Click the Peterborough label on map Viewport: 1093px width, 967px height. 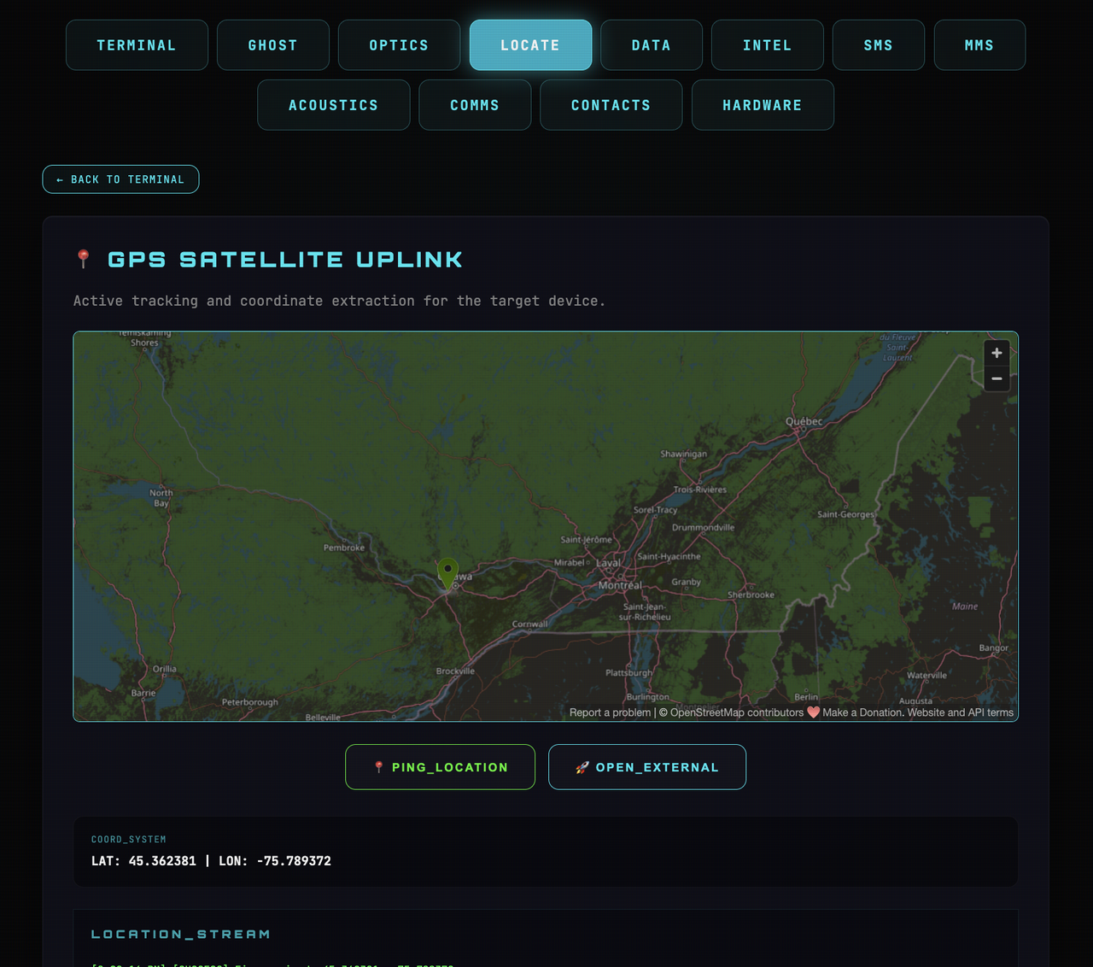coord(250,702)
